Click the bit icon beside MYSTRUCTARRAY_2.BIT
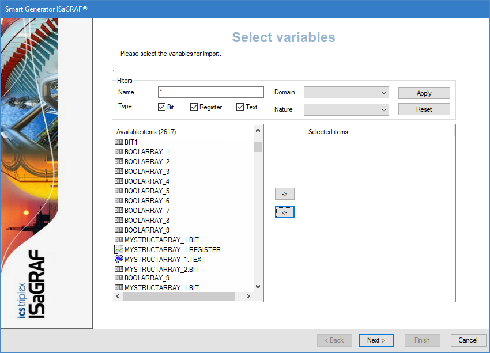The width and height of the screenshot is (490, 353). 119,269
